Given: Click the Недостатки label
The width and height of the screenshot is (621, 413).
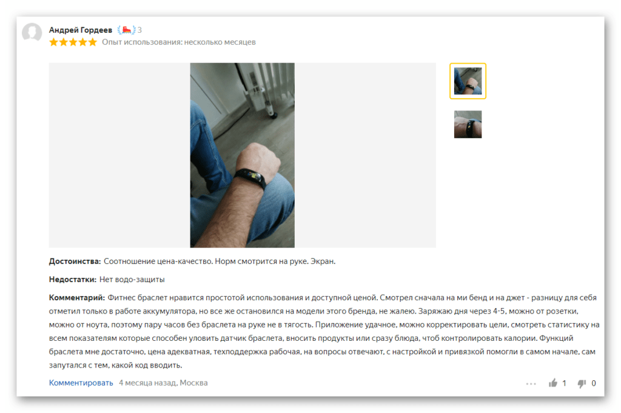Looking at the screenshot, I should (x=73, y=280).
